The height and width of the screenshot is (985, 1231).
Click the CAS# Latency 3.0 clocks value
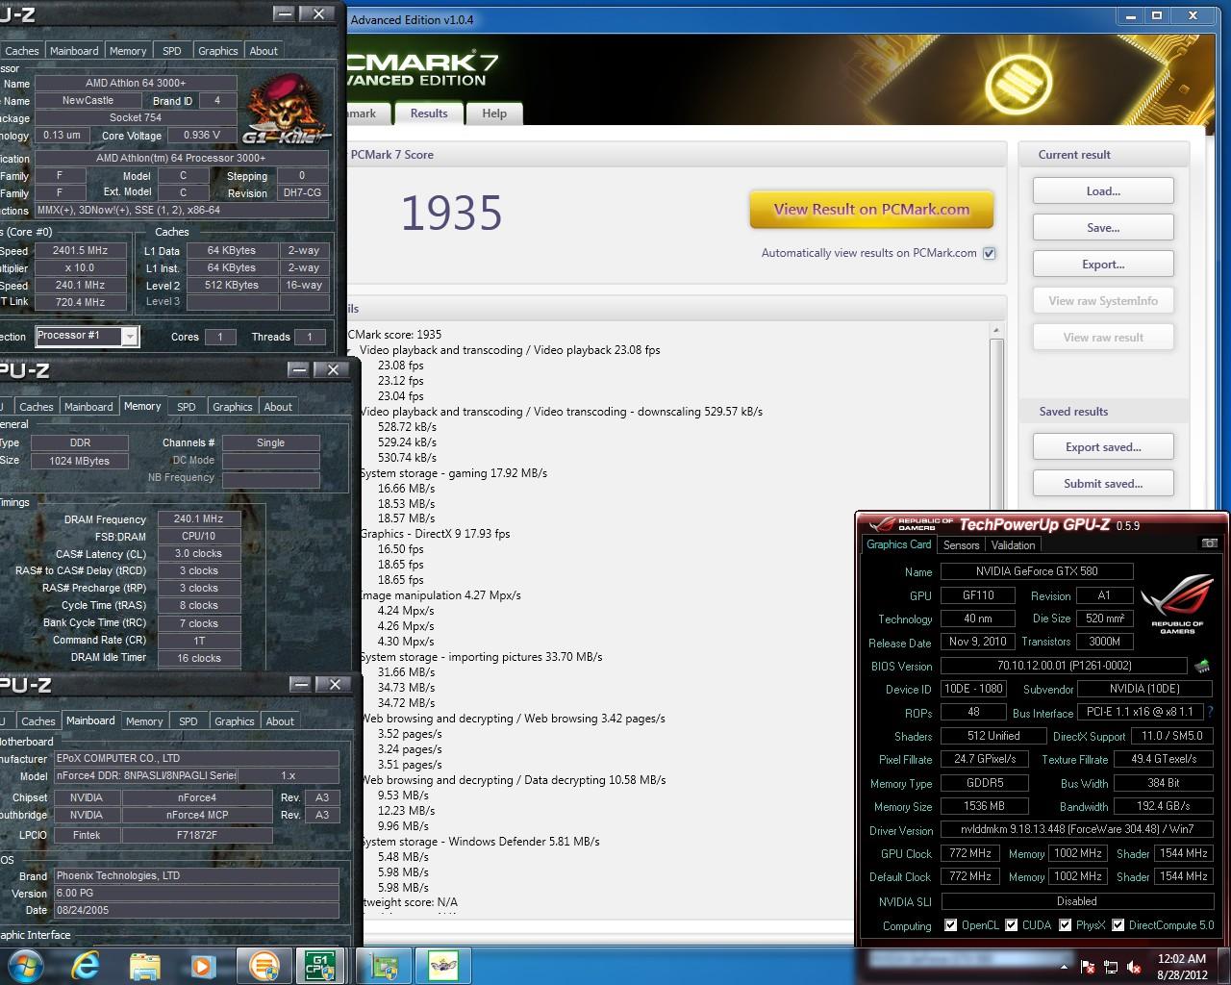click(x=198, y=553)
